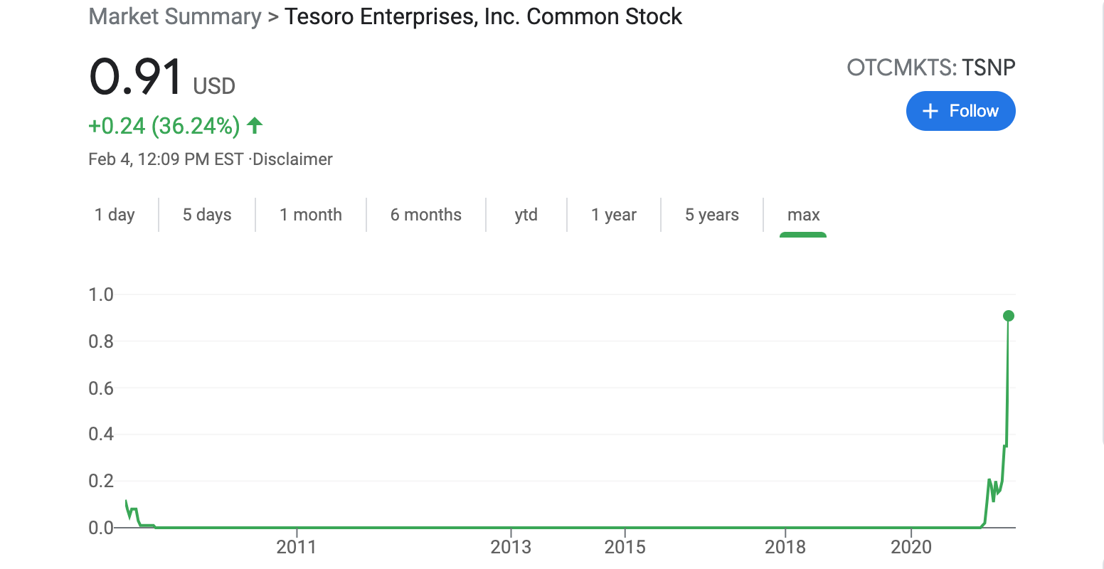Click the 0.91 USD price value
Screen dimensions: 1104x569
(x=137, y=77)
